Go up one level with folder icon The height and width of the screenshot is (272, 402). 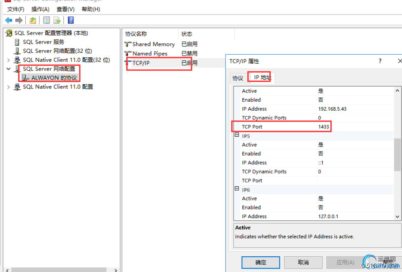pyautogui.click(x=33, y=20)
